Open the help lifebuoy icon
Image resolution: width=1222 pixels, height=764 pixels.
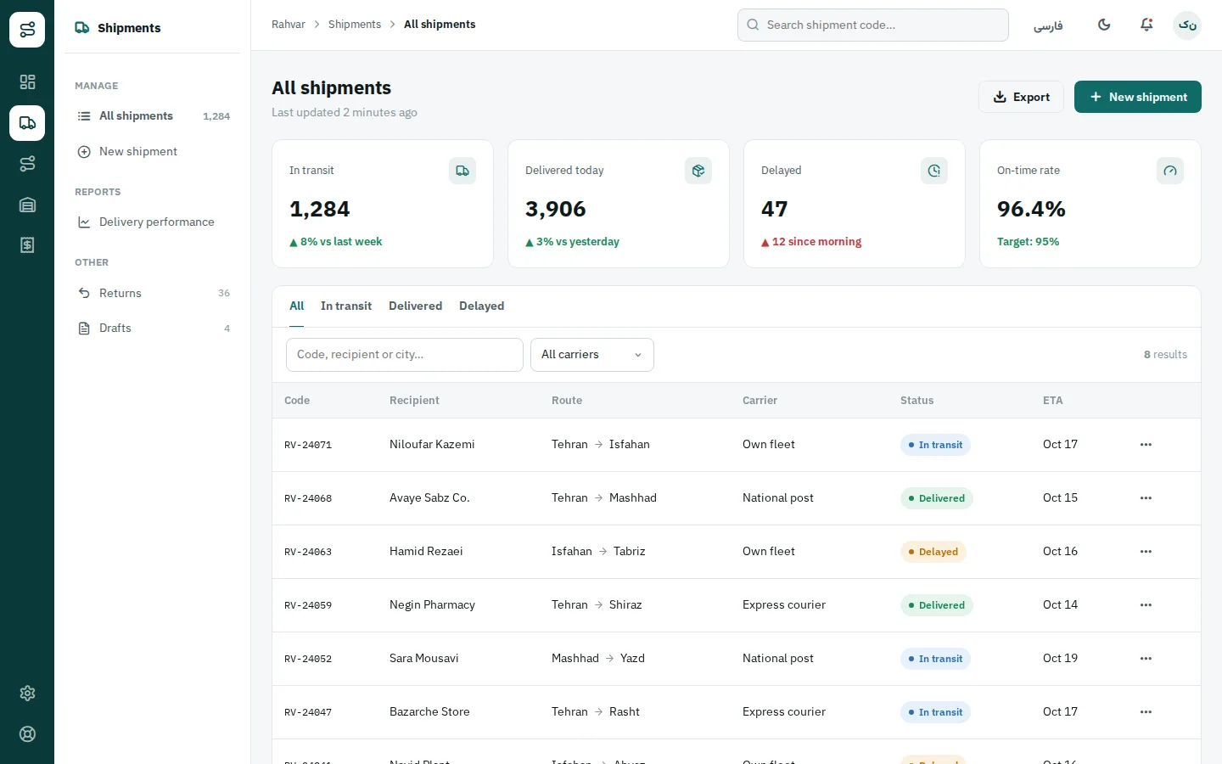pos(27,734)
